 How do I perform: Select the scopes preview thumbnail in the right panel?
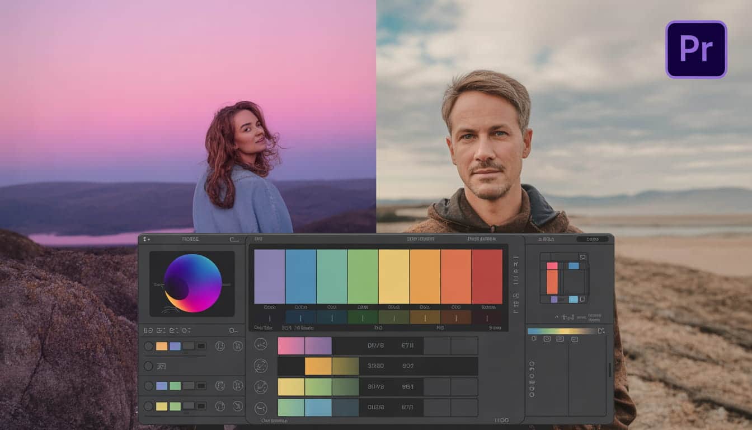click(x=564, y=278)
